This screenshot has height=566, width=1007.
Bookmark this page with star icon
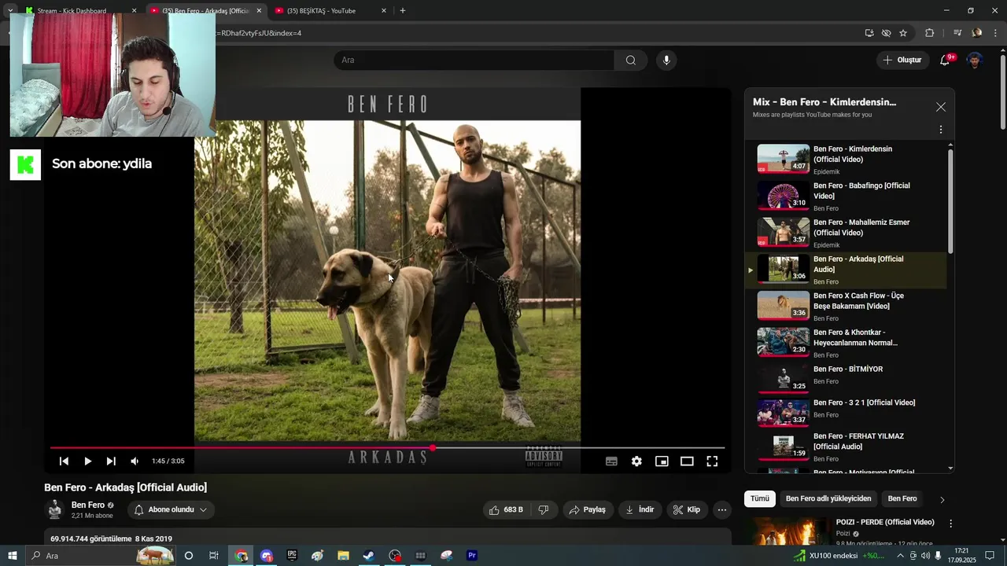point(903,33)
